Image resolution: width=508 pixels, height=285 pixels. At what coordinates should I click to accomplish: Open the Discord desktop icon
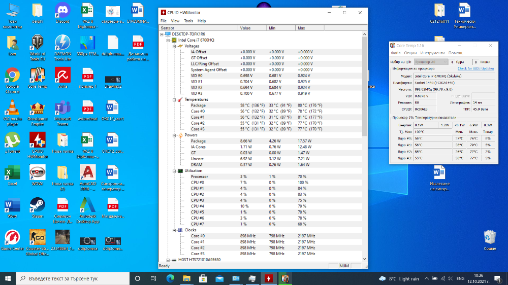(x=62, y=13)
